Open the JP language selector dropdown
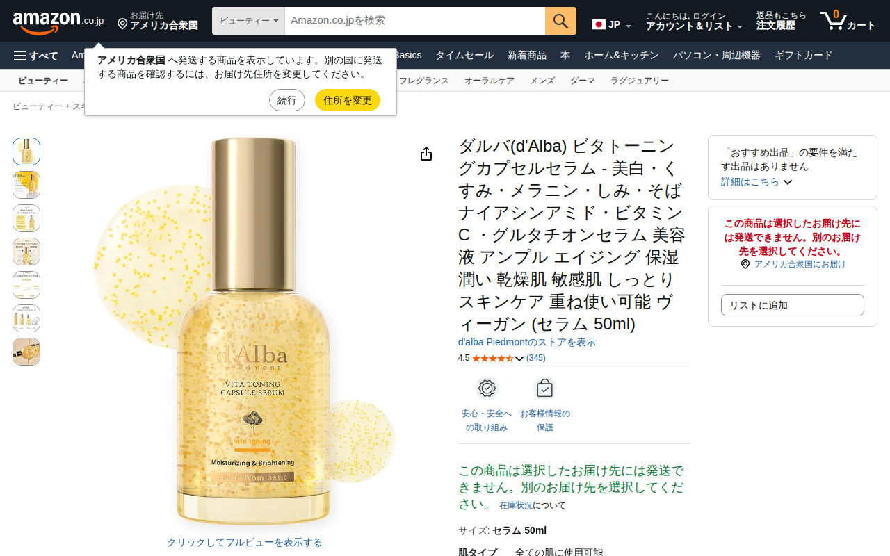The image size is (890, 556). click(x=611, y=25)
